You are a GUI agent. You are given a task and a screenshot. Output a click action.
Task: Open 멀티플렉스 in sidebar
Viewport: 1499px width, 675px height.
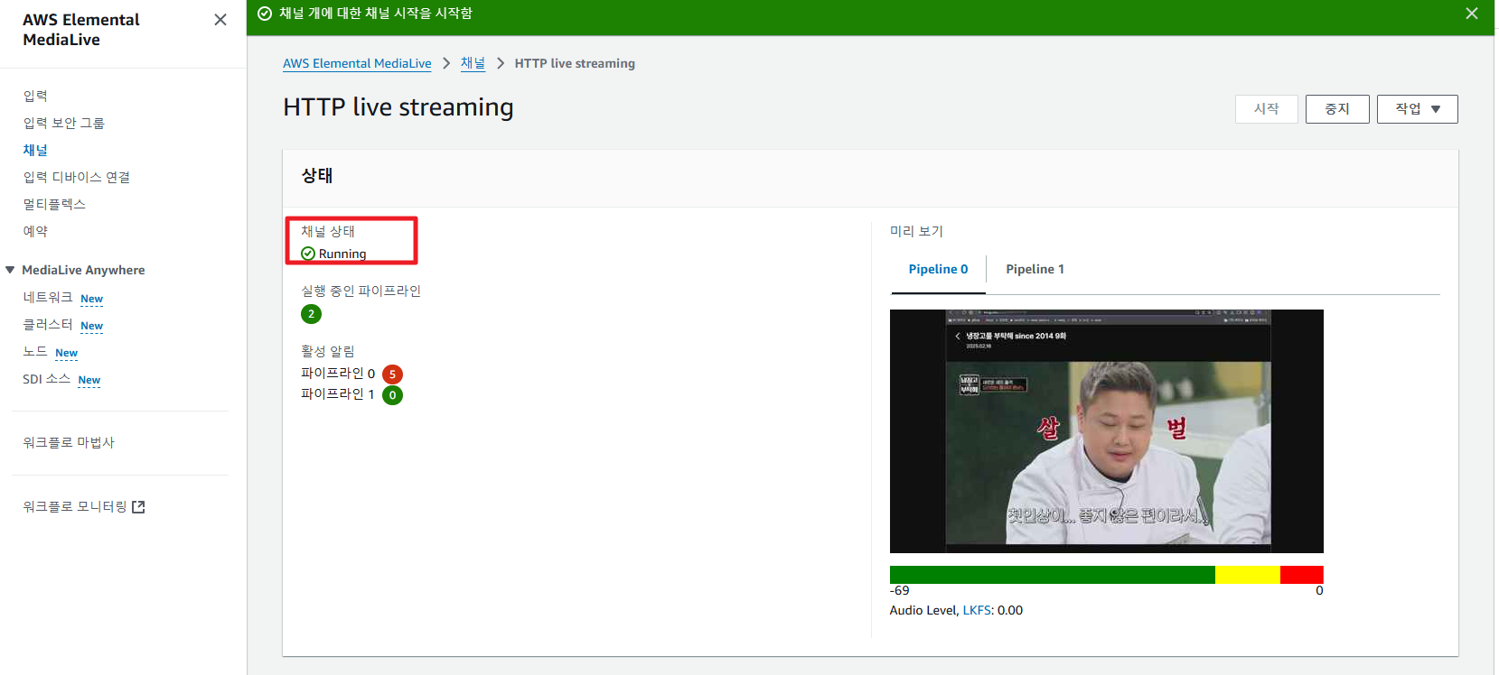pyautogui.click(x=54, y=204)
